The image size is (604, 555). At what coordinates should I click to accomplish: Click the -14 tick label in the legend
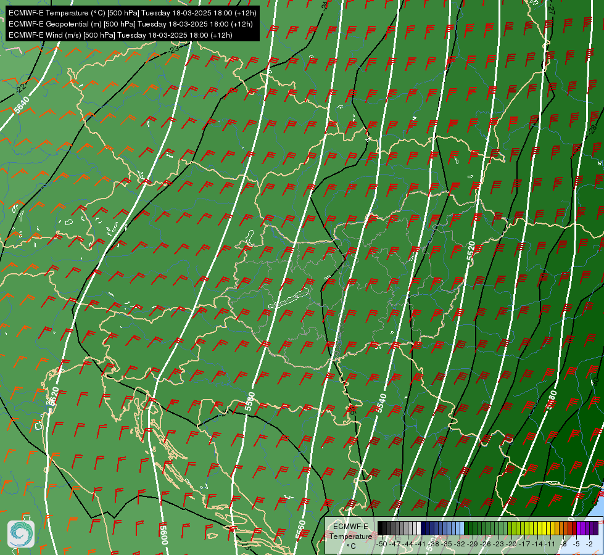tap(537, 544)
